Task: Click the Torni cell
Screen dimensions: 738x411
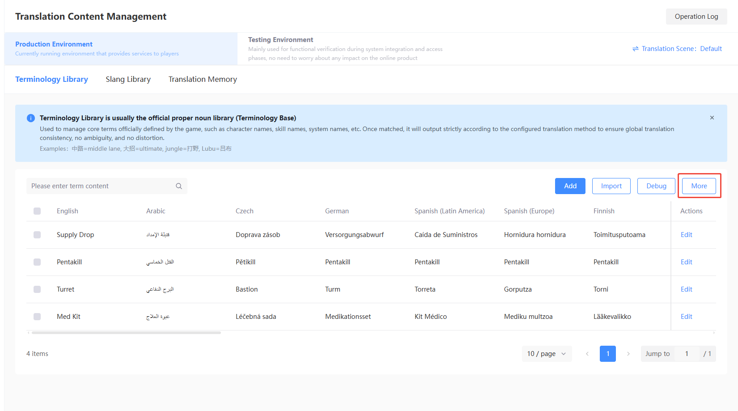Action: click(x=601, y=289)
